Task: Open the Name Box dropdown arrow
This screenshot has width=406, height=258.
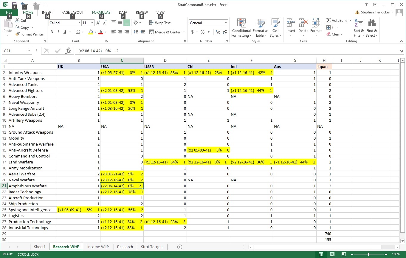Action: tap(29, 51)
